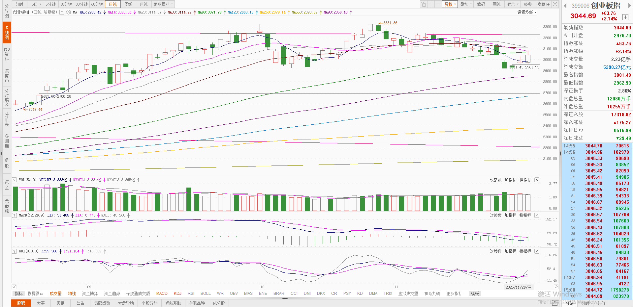
Task: Toggle the 筹码 chip distribution view
Action: pyautogui.click(x=481, y=4)
